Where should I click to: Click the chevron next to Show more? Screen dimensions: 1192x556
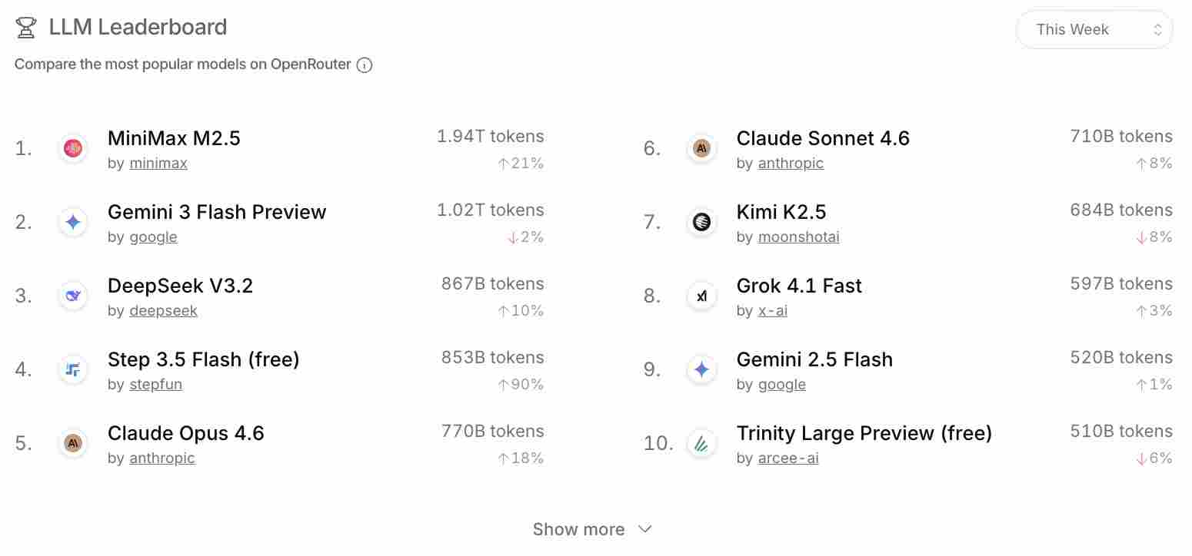click(644, 529)
